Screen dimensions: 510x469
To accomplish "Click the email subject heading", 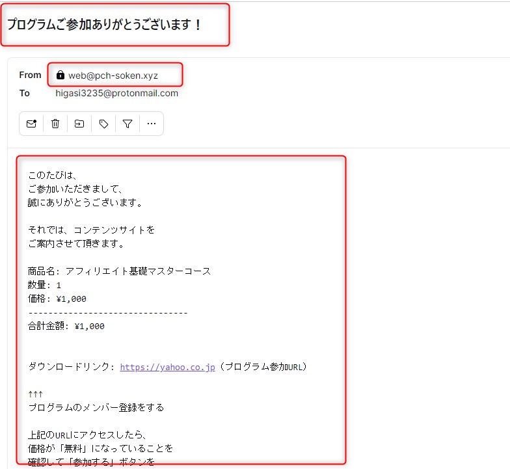I will [x=105, y=25].
